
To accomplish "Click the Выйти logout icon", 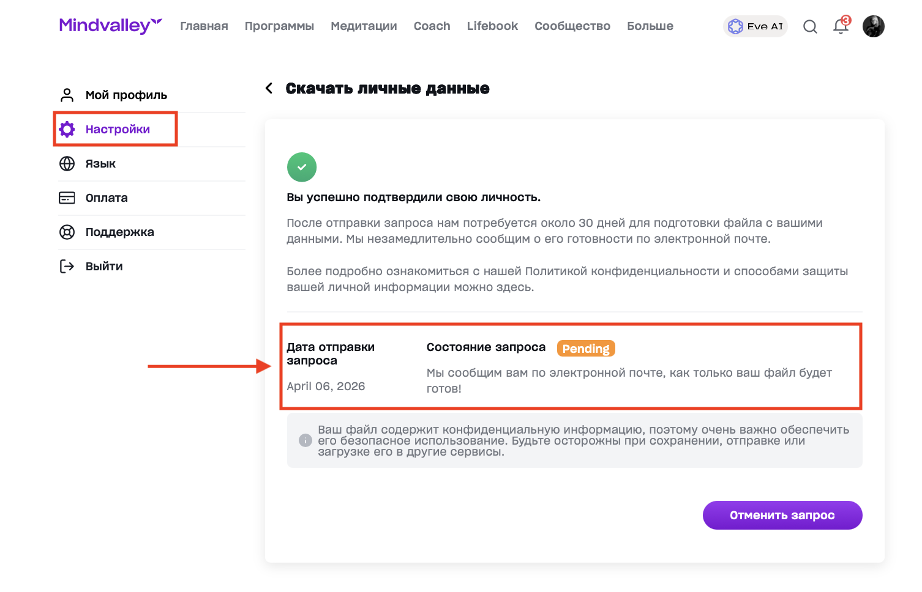I will 67,266.
